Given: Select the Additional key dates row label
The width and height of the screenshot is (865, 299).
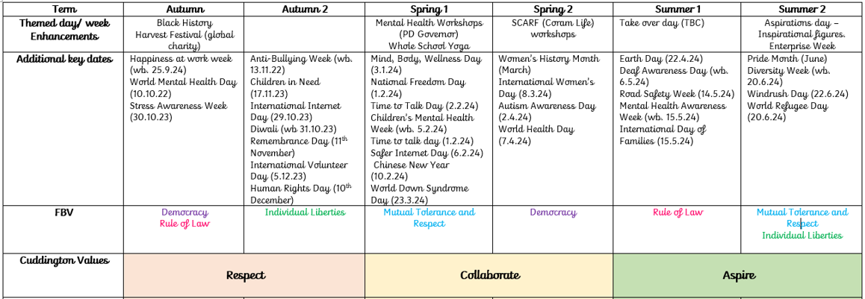Looking at the screenshot, I should pyautogui.click(x=64, y=60).
